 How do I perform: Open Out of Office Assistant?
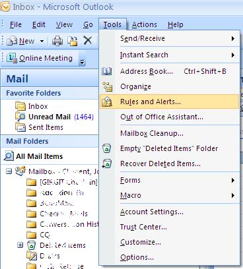(169, 117)
